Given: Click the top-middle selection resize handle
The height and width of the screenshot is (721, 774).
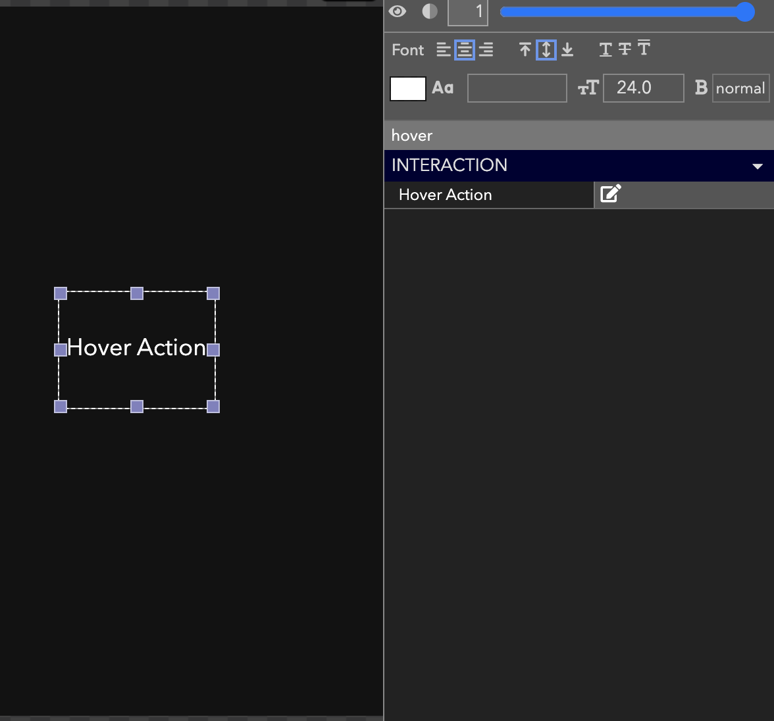Looking at the screenshot, I should coord(137,293).
